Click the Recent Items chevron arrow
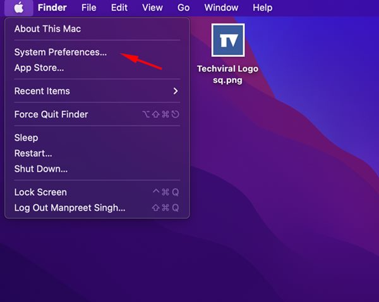Screen dimensions: 379x302 click(176, 91)
